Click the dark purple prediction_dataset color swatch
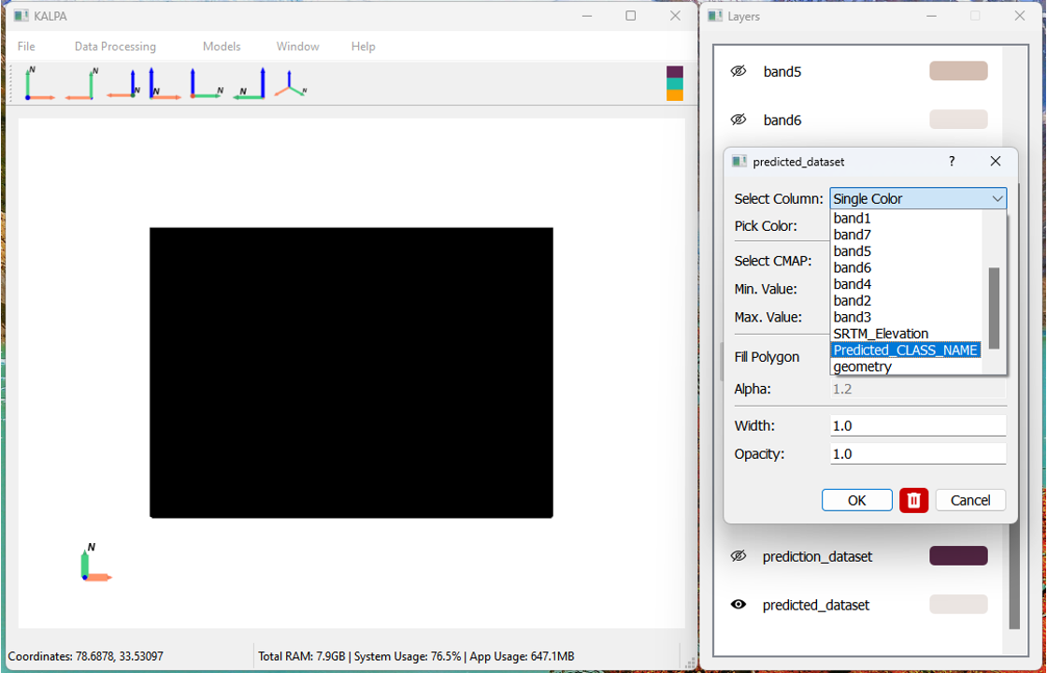This screenshot has width=1047, height=673. pyautogui.click(x=958, y=555)
